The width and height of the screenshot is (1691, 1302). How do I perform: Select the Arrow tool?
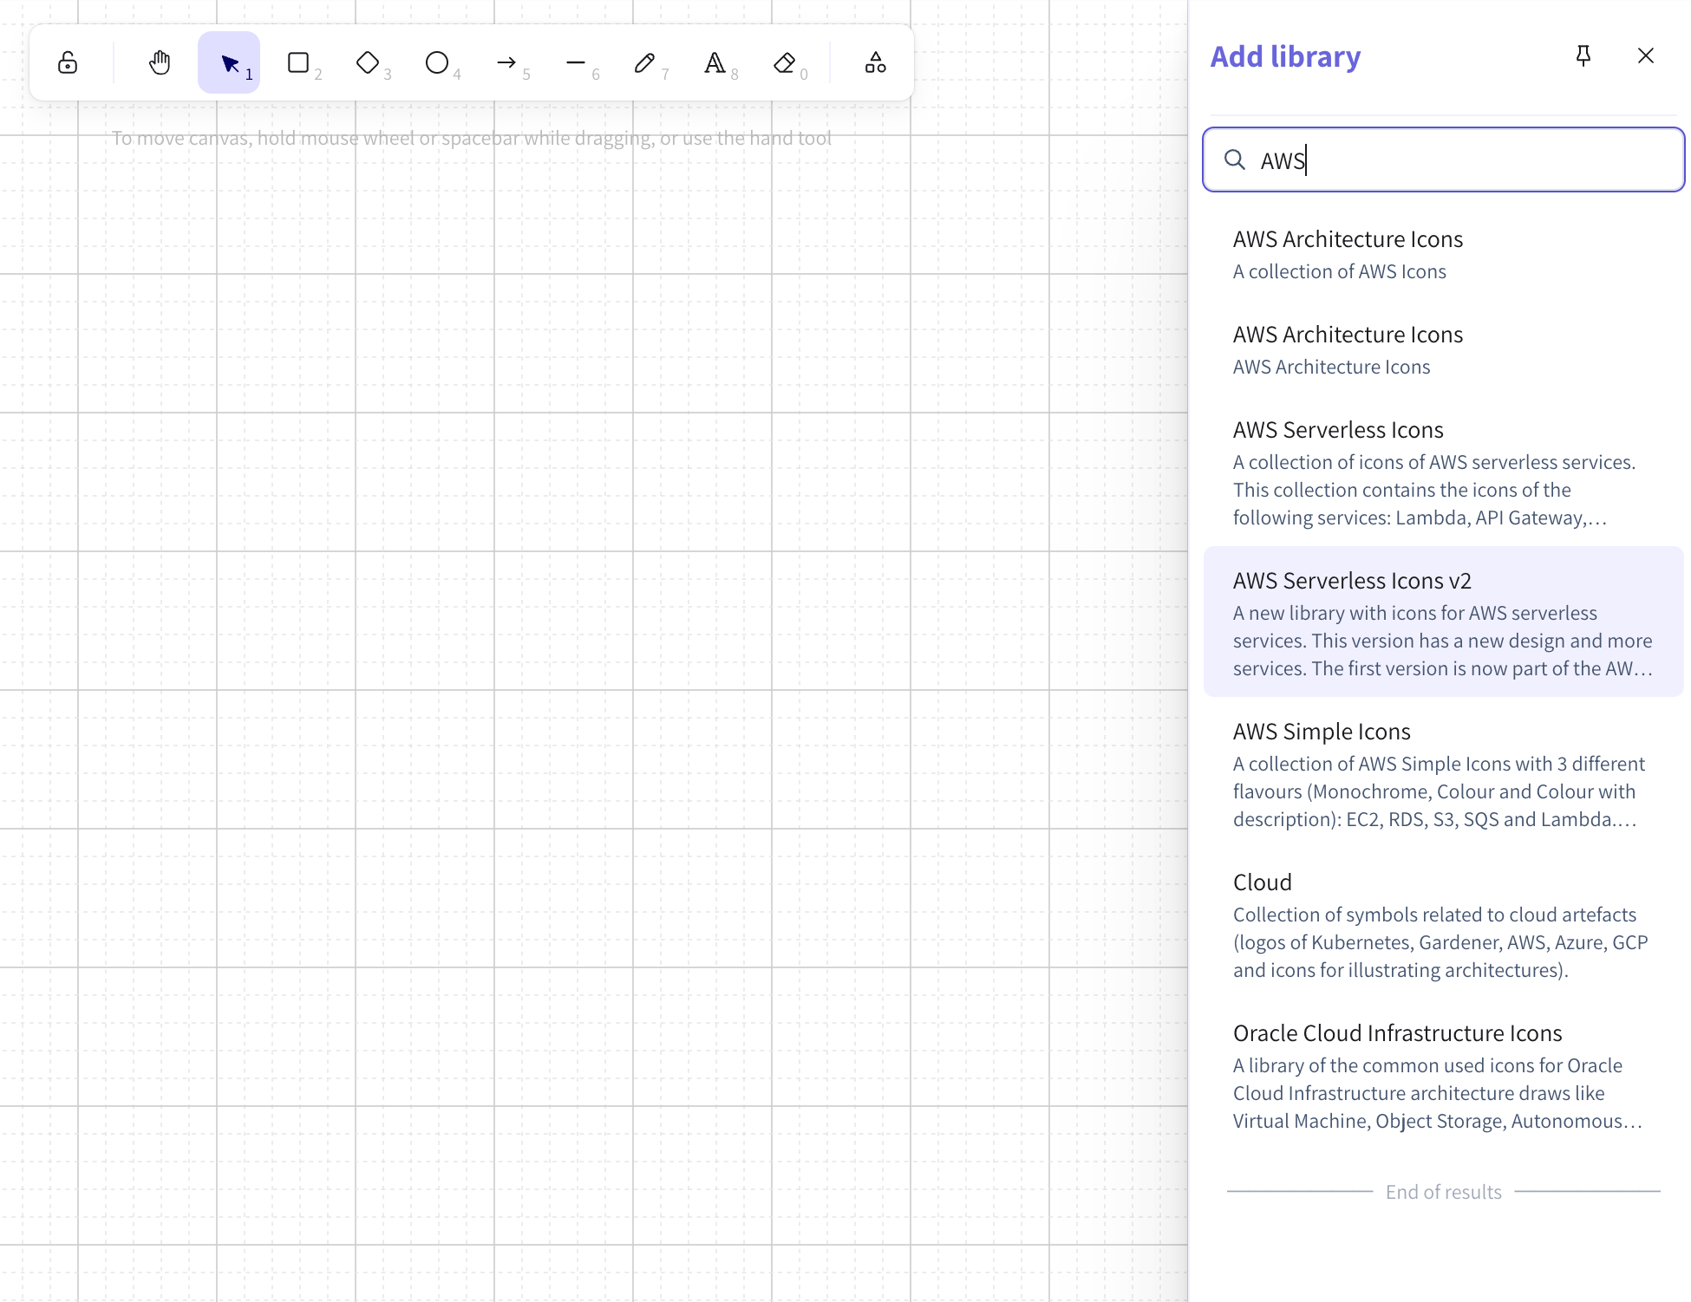click(x=508, y=62)
